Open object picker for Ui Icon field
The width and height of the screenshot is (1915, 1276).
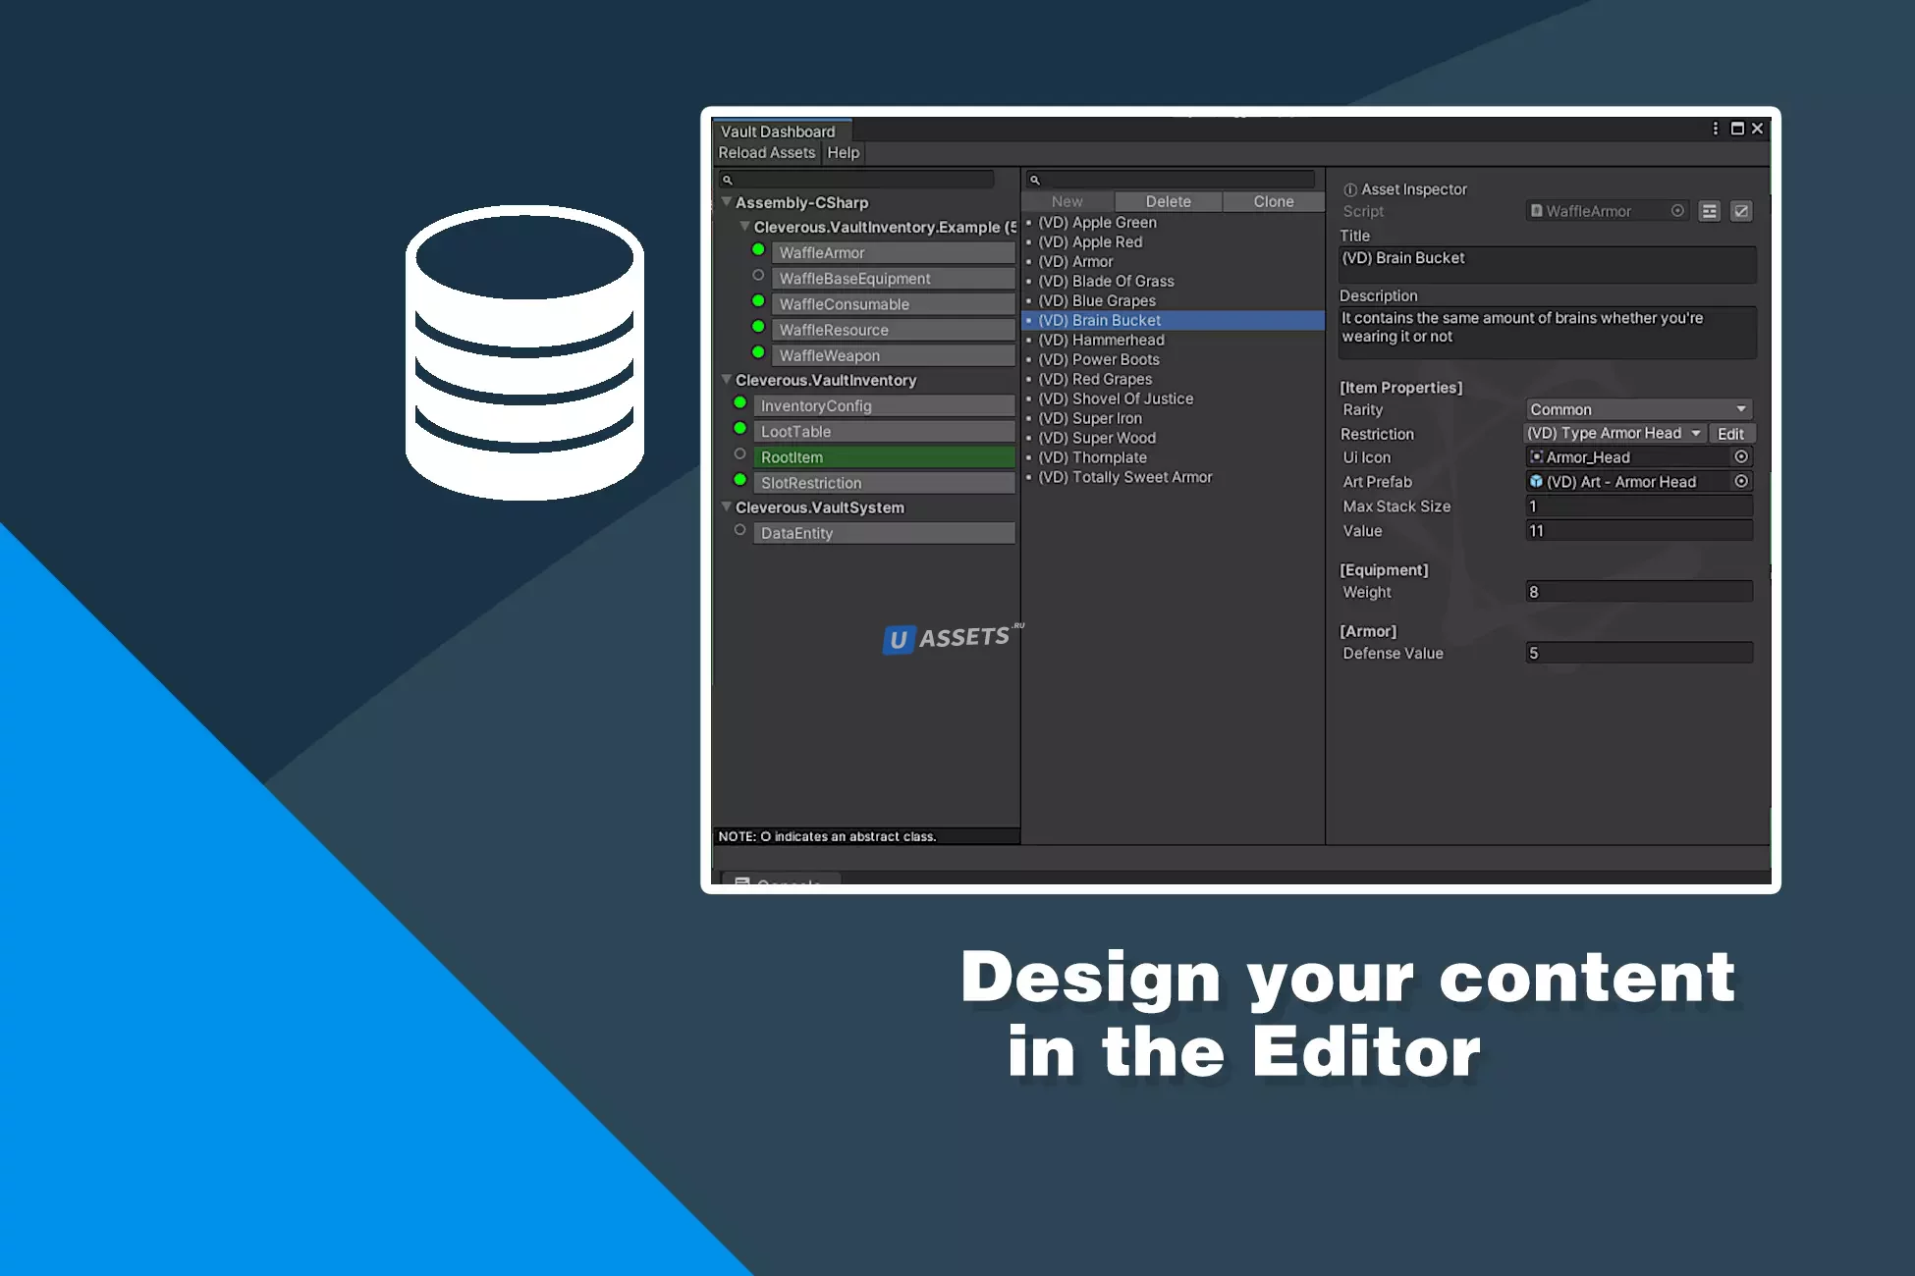pos(1741,457)
